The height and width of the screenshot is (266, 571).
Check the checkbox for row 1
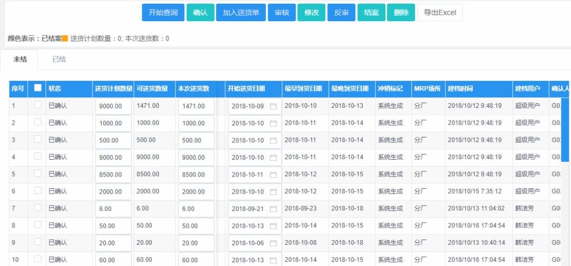click(38, 105)
